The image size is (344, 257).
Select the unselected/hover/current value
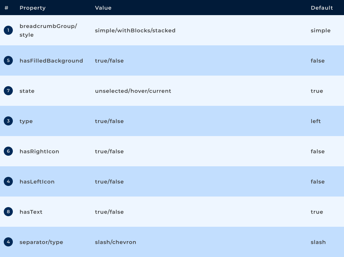pos(133,91)
